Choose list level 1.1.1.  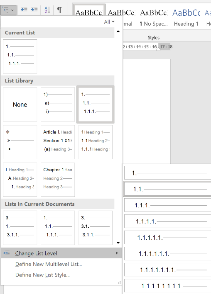(168, 205)
